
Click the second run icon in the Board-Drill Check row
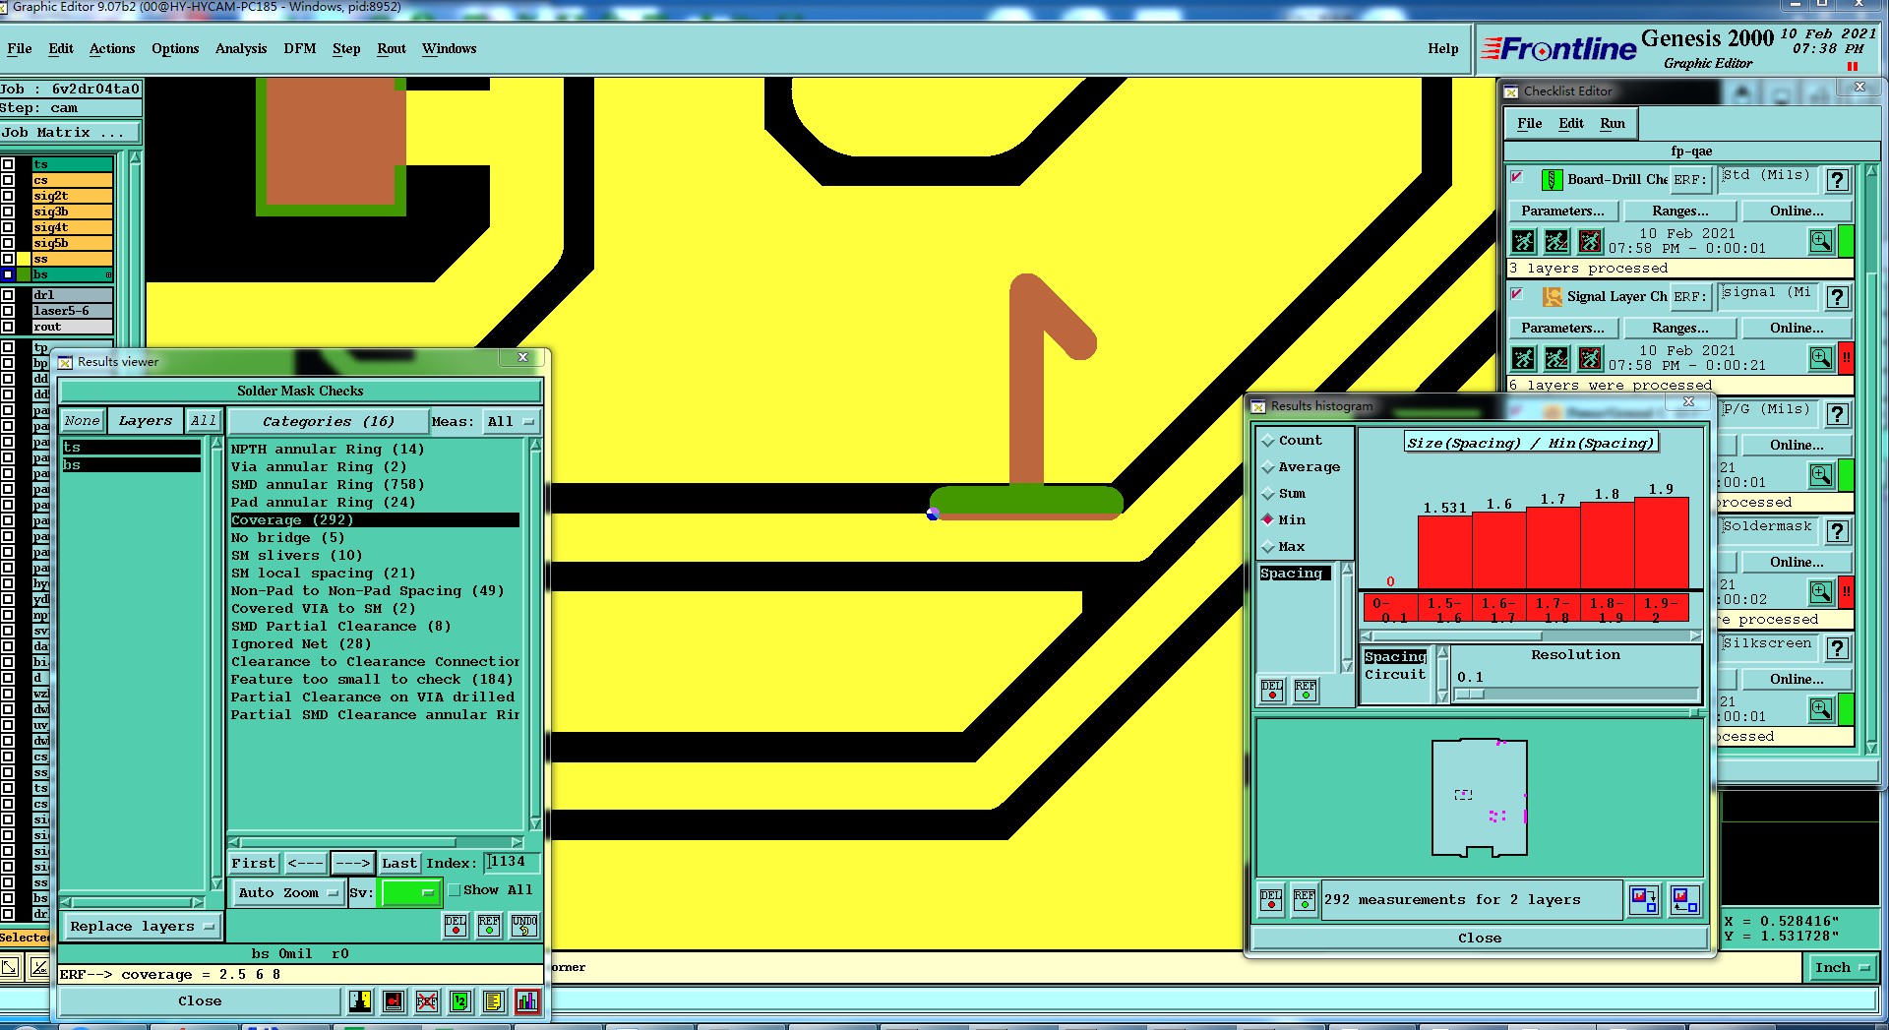point(1556,241)
